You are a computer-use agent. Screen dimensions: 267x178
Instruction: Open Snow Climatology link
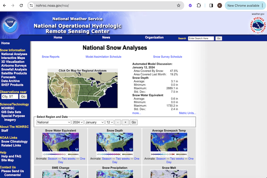pyautogui.click(x=14, y=142)
